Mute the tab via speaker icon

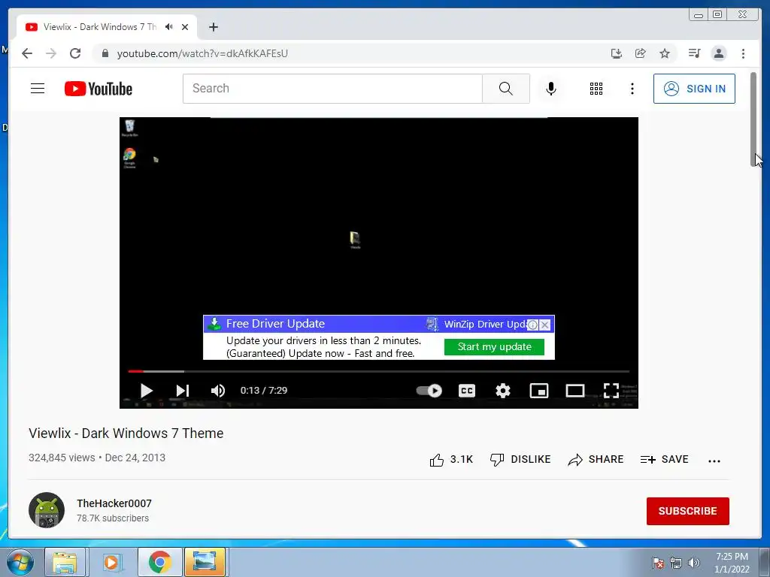(169, 27)
